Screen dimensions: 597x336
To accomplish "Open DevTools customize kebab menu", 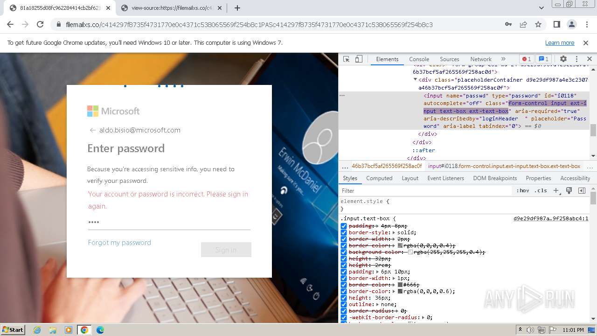I will (576, 59).
